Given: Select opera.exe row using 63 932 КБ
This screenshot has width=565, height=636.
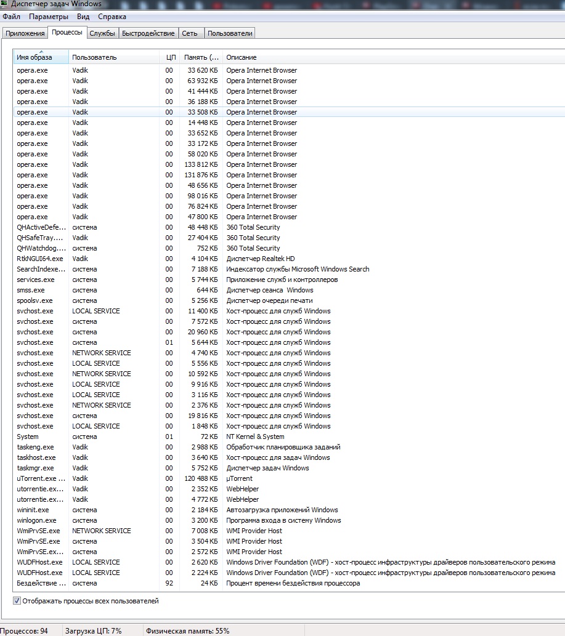Looking at the screenshot, I should pos(289,81).
